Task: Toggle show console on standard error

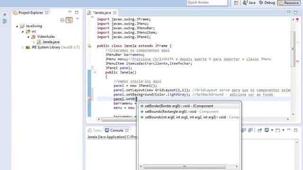Action: [250, 130]
